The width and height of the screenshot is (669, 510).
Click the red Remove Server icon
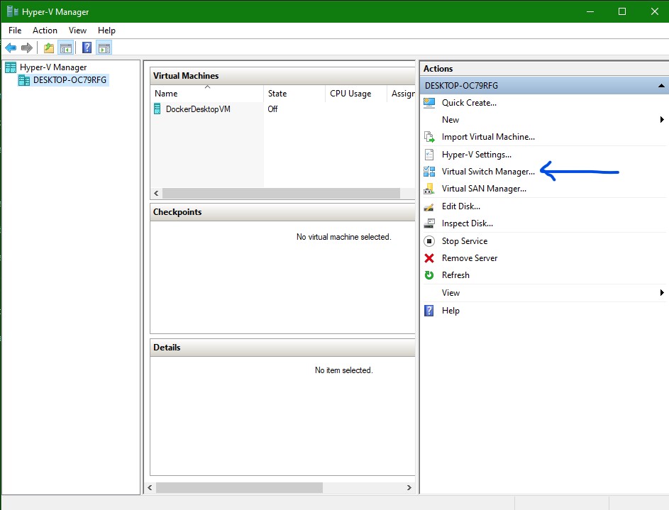pyautogui.click(x=429, y=258)
